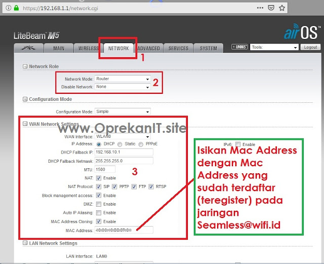Click the MAC Address input field
Screen dimensions: 324x264
124,230
